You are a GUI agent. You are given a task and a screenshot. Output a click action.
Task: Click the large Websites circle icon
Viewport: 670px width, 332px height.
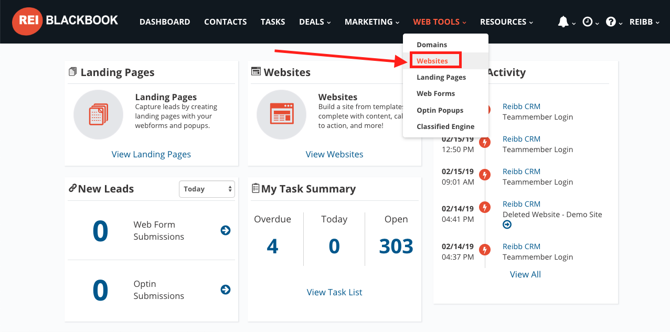(282, 114)
